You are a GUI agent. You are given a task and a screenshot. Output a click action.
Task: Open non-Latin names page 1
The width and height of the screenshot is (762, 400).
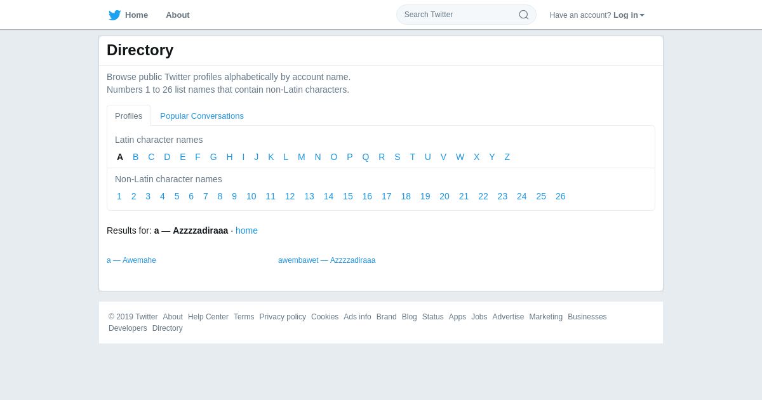pyautogui.click(x=119, y=196)
